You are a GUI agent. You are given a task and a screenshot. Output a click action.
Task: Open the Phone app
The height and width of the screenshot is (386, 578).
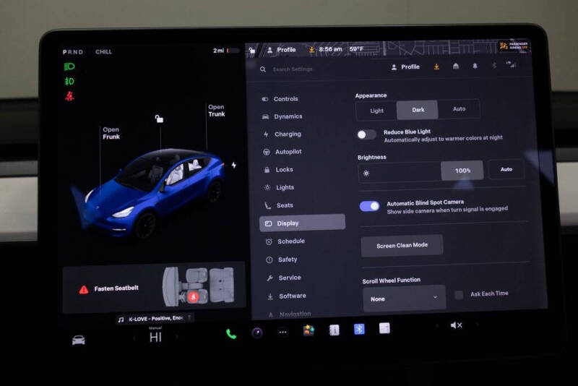click(x=231, y=334)
